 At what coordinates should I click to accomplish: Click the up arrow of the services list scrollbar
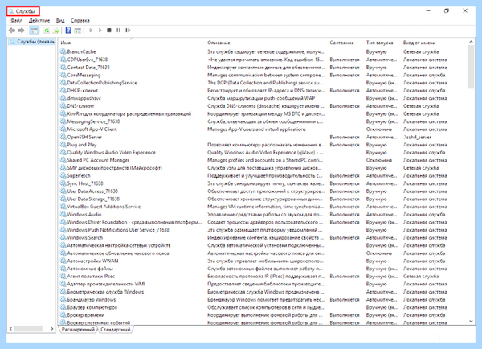471,42
